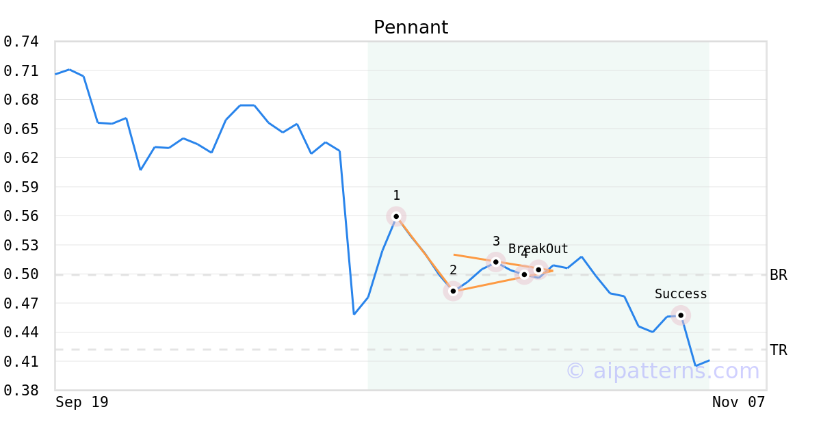821x431 pixels.
Task: Click the Pennant chart title
Action: click(x=410, y=27)
